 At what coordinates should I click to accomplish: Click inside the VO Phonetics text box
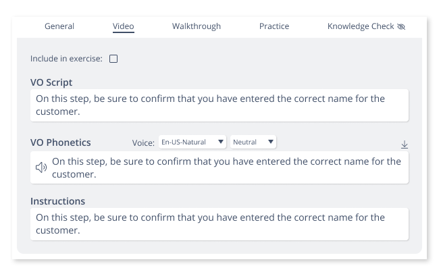(219, 167)
